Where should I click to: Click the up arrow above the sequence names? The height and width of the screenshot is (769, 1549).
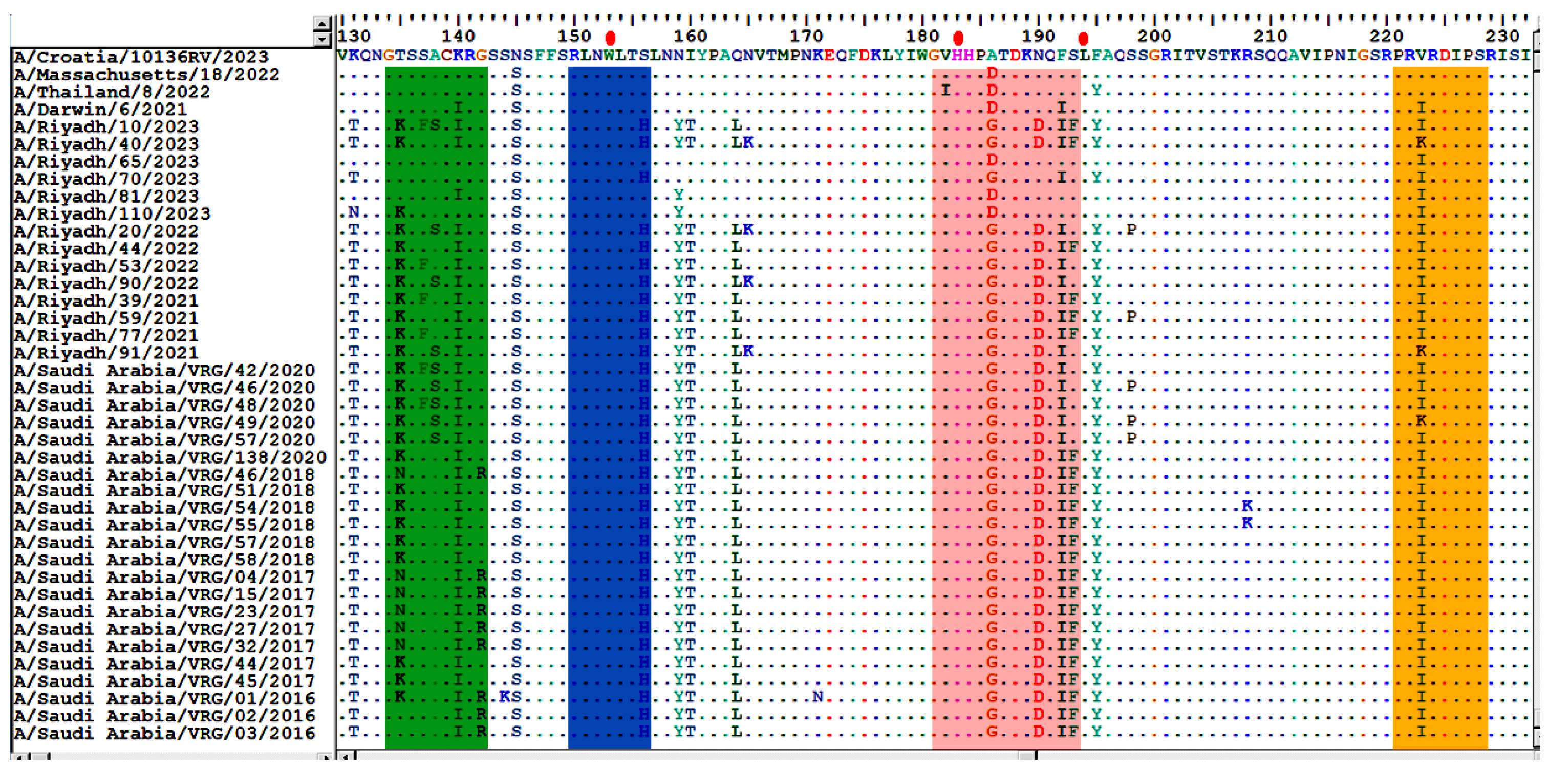(322, 24)
